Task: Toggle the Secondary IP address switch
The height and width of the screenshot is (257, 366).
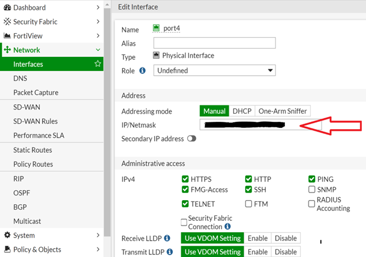Action: tap(191, 139)
